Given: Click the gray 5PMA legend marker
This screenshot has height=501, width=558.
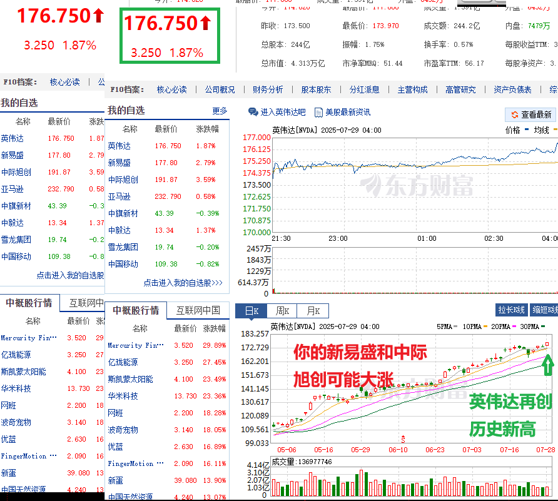Looking at the screenshot, I should click(x=455, y=326).
